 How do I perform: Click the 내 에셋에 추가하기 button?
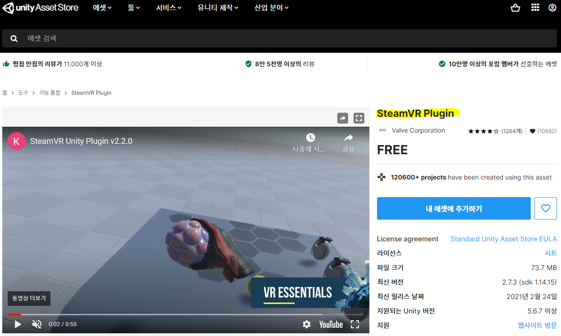[x=454, y=208]
